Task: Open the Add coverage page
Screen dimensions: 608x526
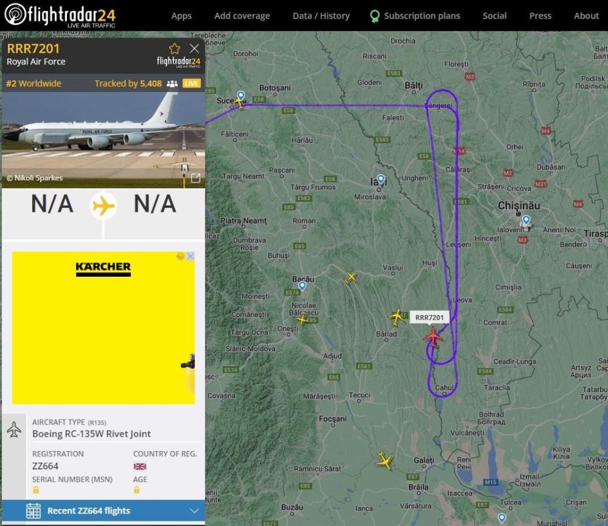Action: [242, 16]
